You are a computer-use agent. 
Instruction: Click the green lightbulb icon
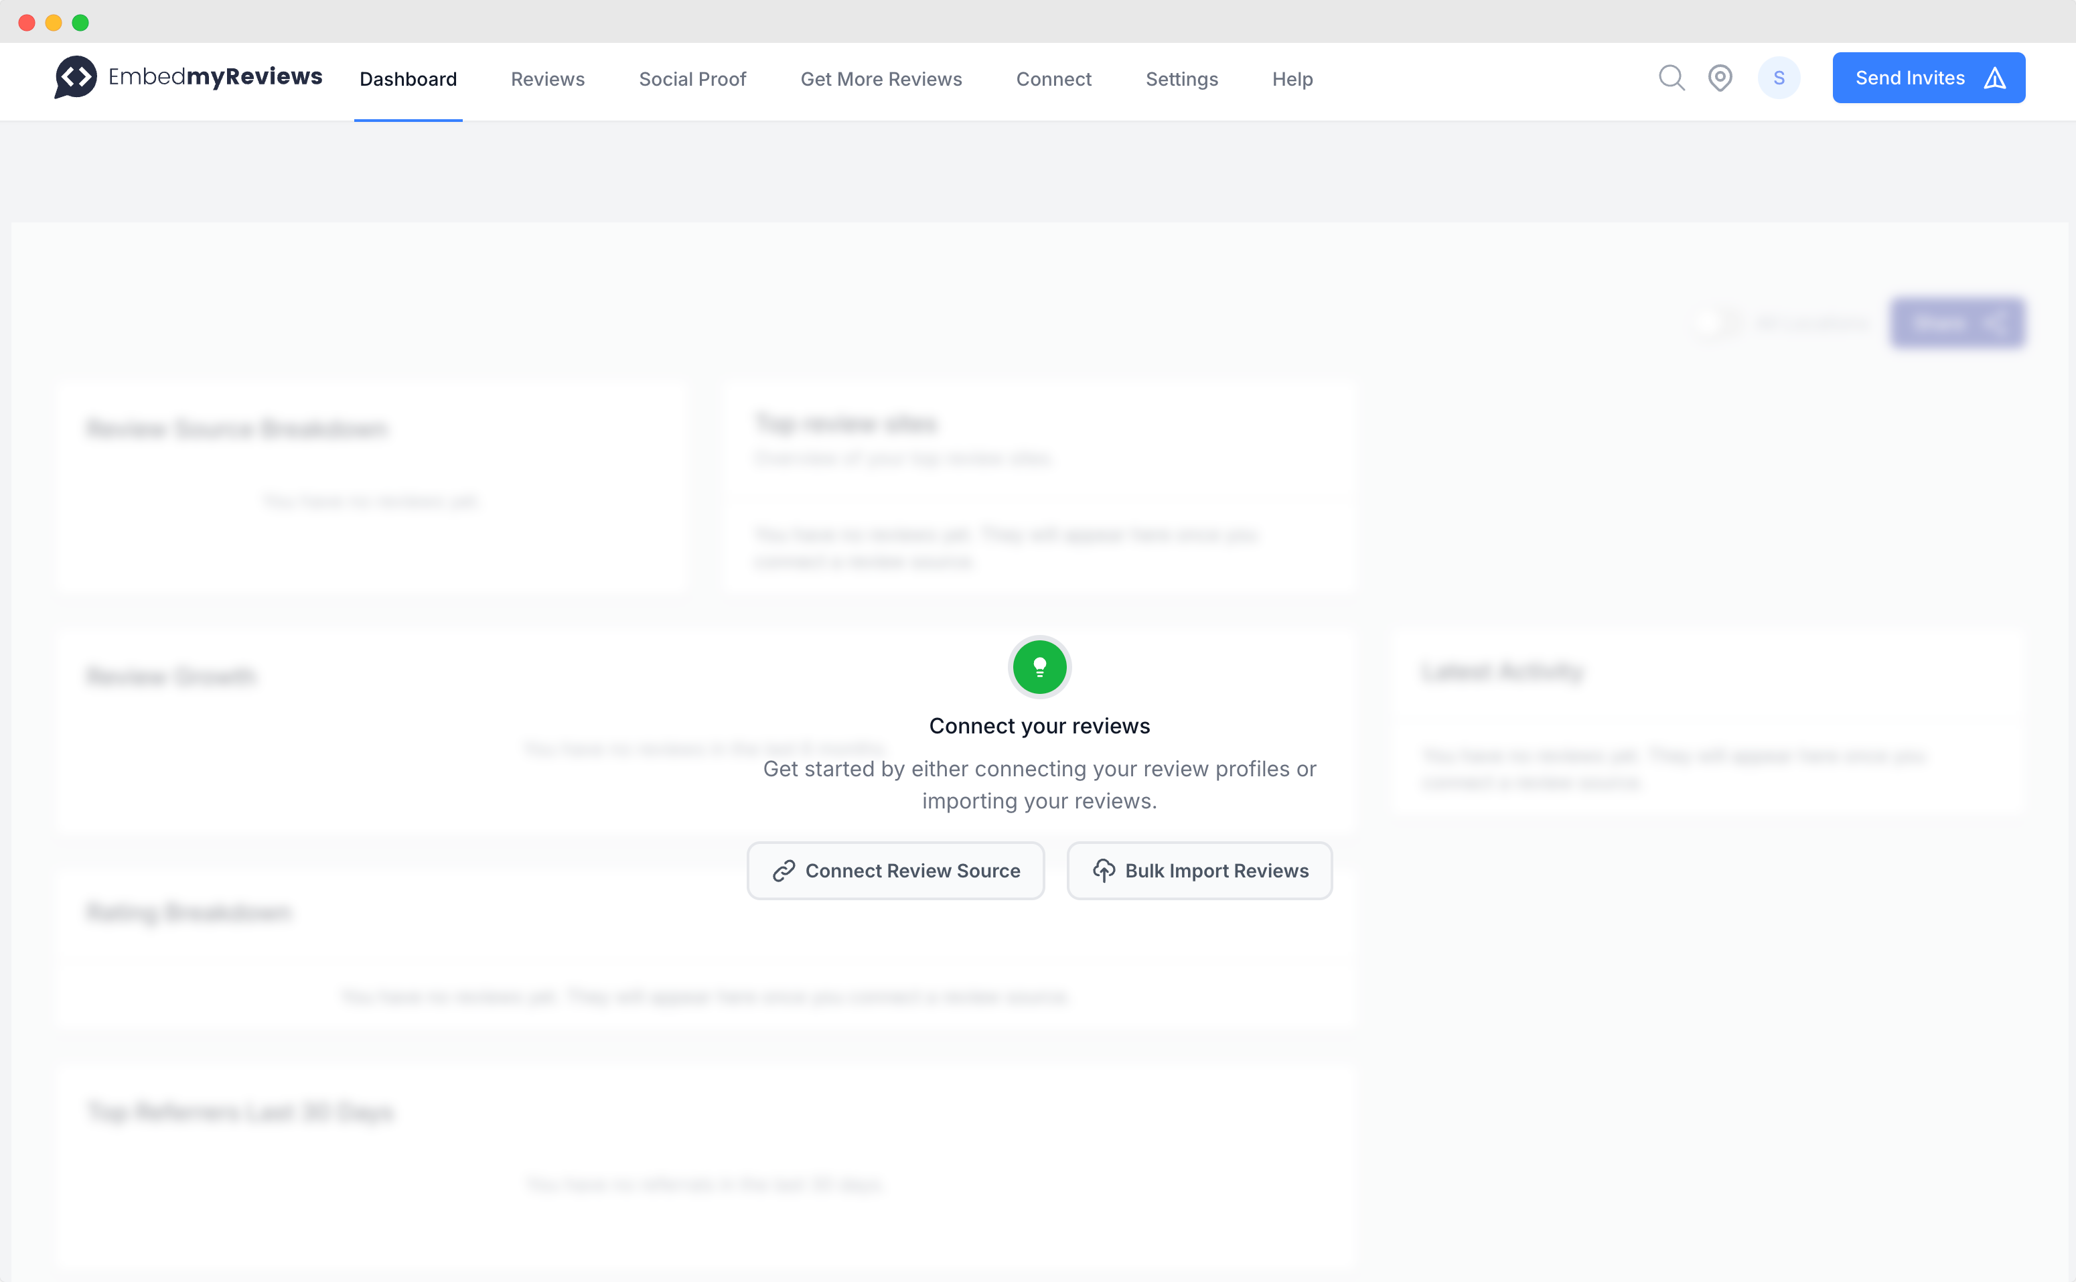(1039, 667)
